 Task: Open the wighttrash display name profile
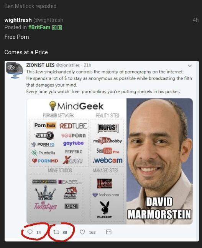pyautogui.click(x=18, y=20)
